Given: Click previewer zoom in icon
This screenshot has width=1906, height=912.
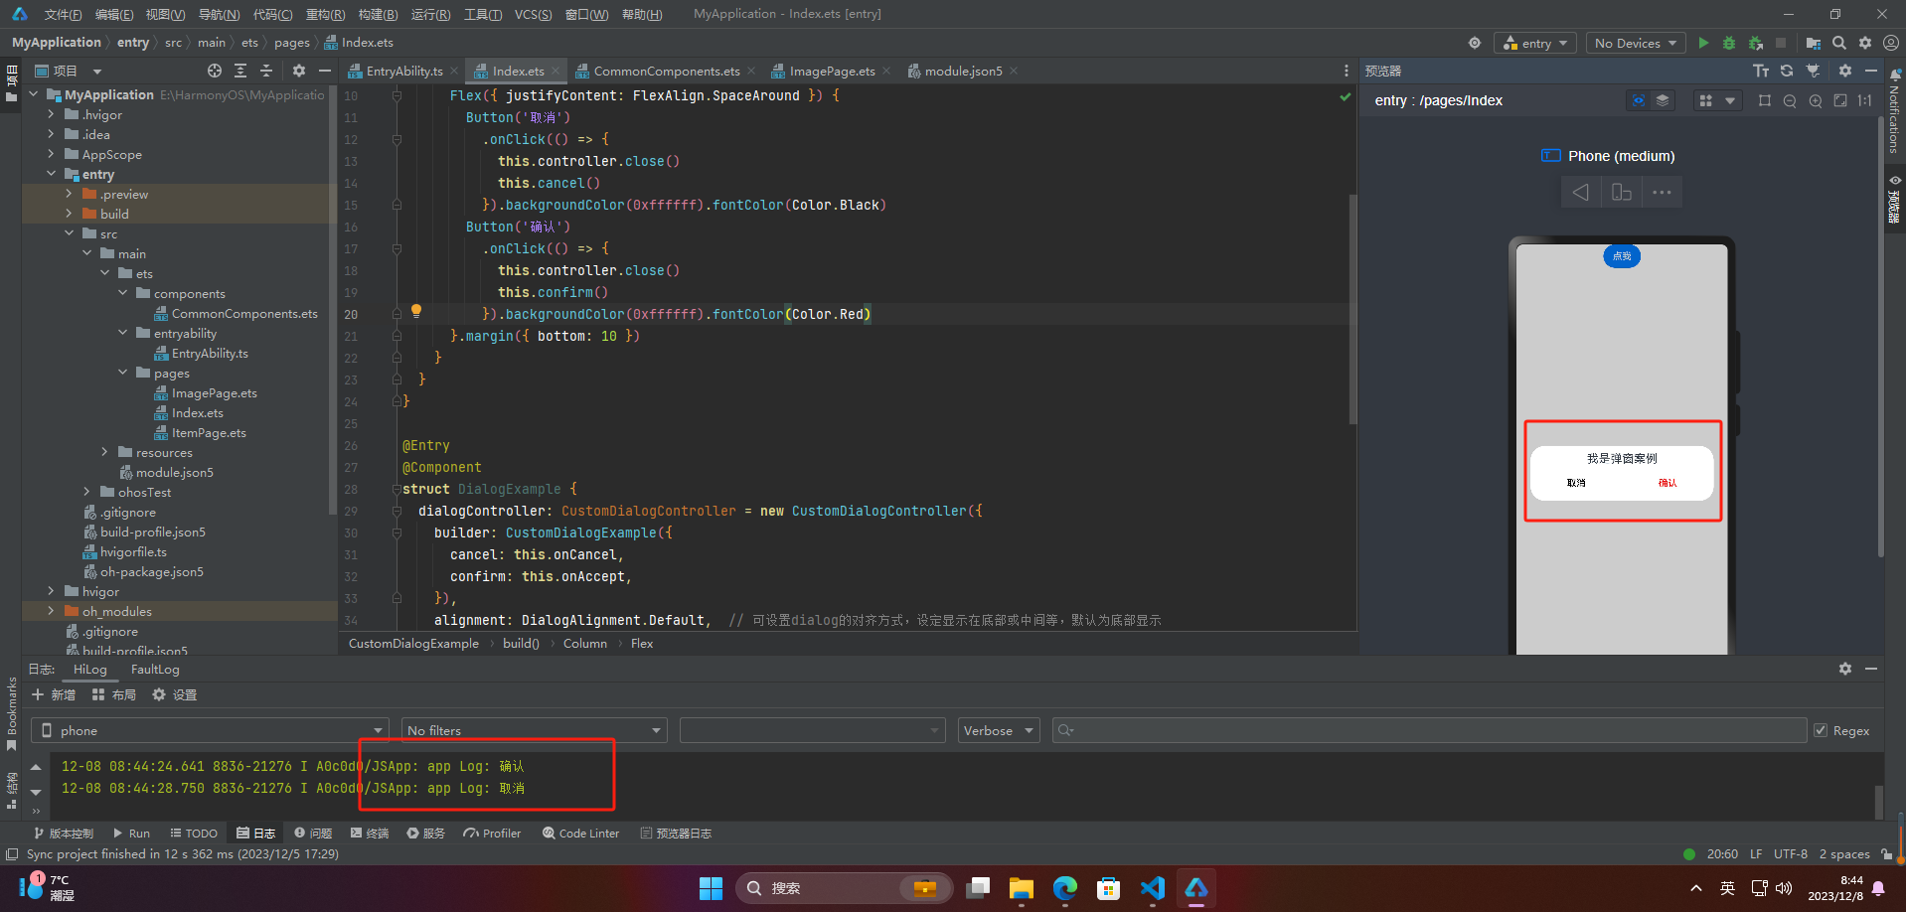Looking at the screenshot, I should (x=1816, y=100).
